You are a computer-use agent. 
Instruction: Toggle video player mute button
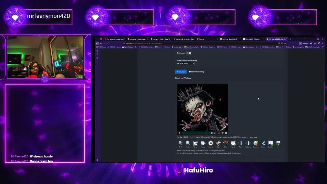point(223,133)
